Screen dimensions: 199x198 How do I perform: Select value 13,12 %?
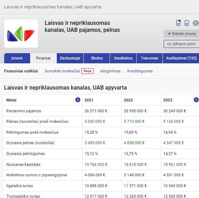coord(91,154)
